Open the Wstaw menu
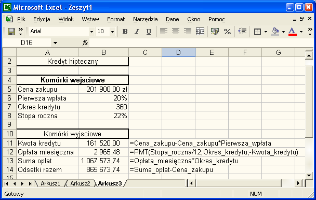The height and width of the screenshot is (200, 316). point(90,19)
